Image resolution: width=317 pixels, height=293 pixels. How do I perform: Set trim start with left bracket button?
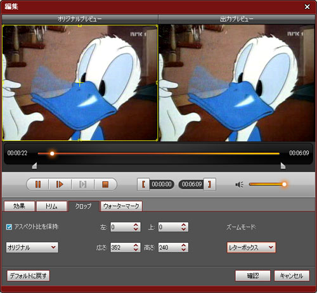pyautogui.click(x=143, y=185)
